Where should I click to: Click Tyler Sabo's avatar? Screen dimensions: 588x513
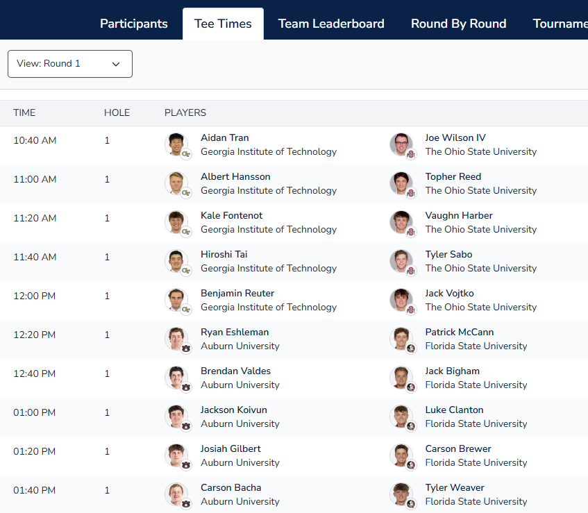pos(401,261)
